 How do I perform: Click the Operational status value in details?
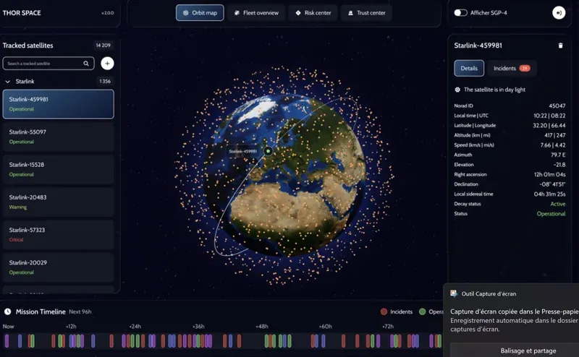pos(551,214)
